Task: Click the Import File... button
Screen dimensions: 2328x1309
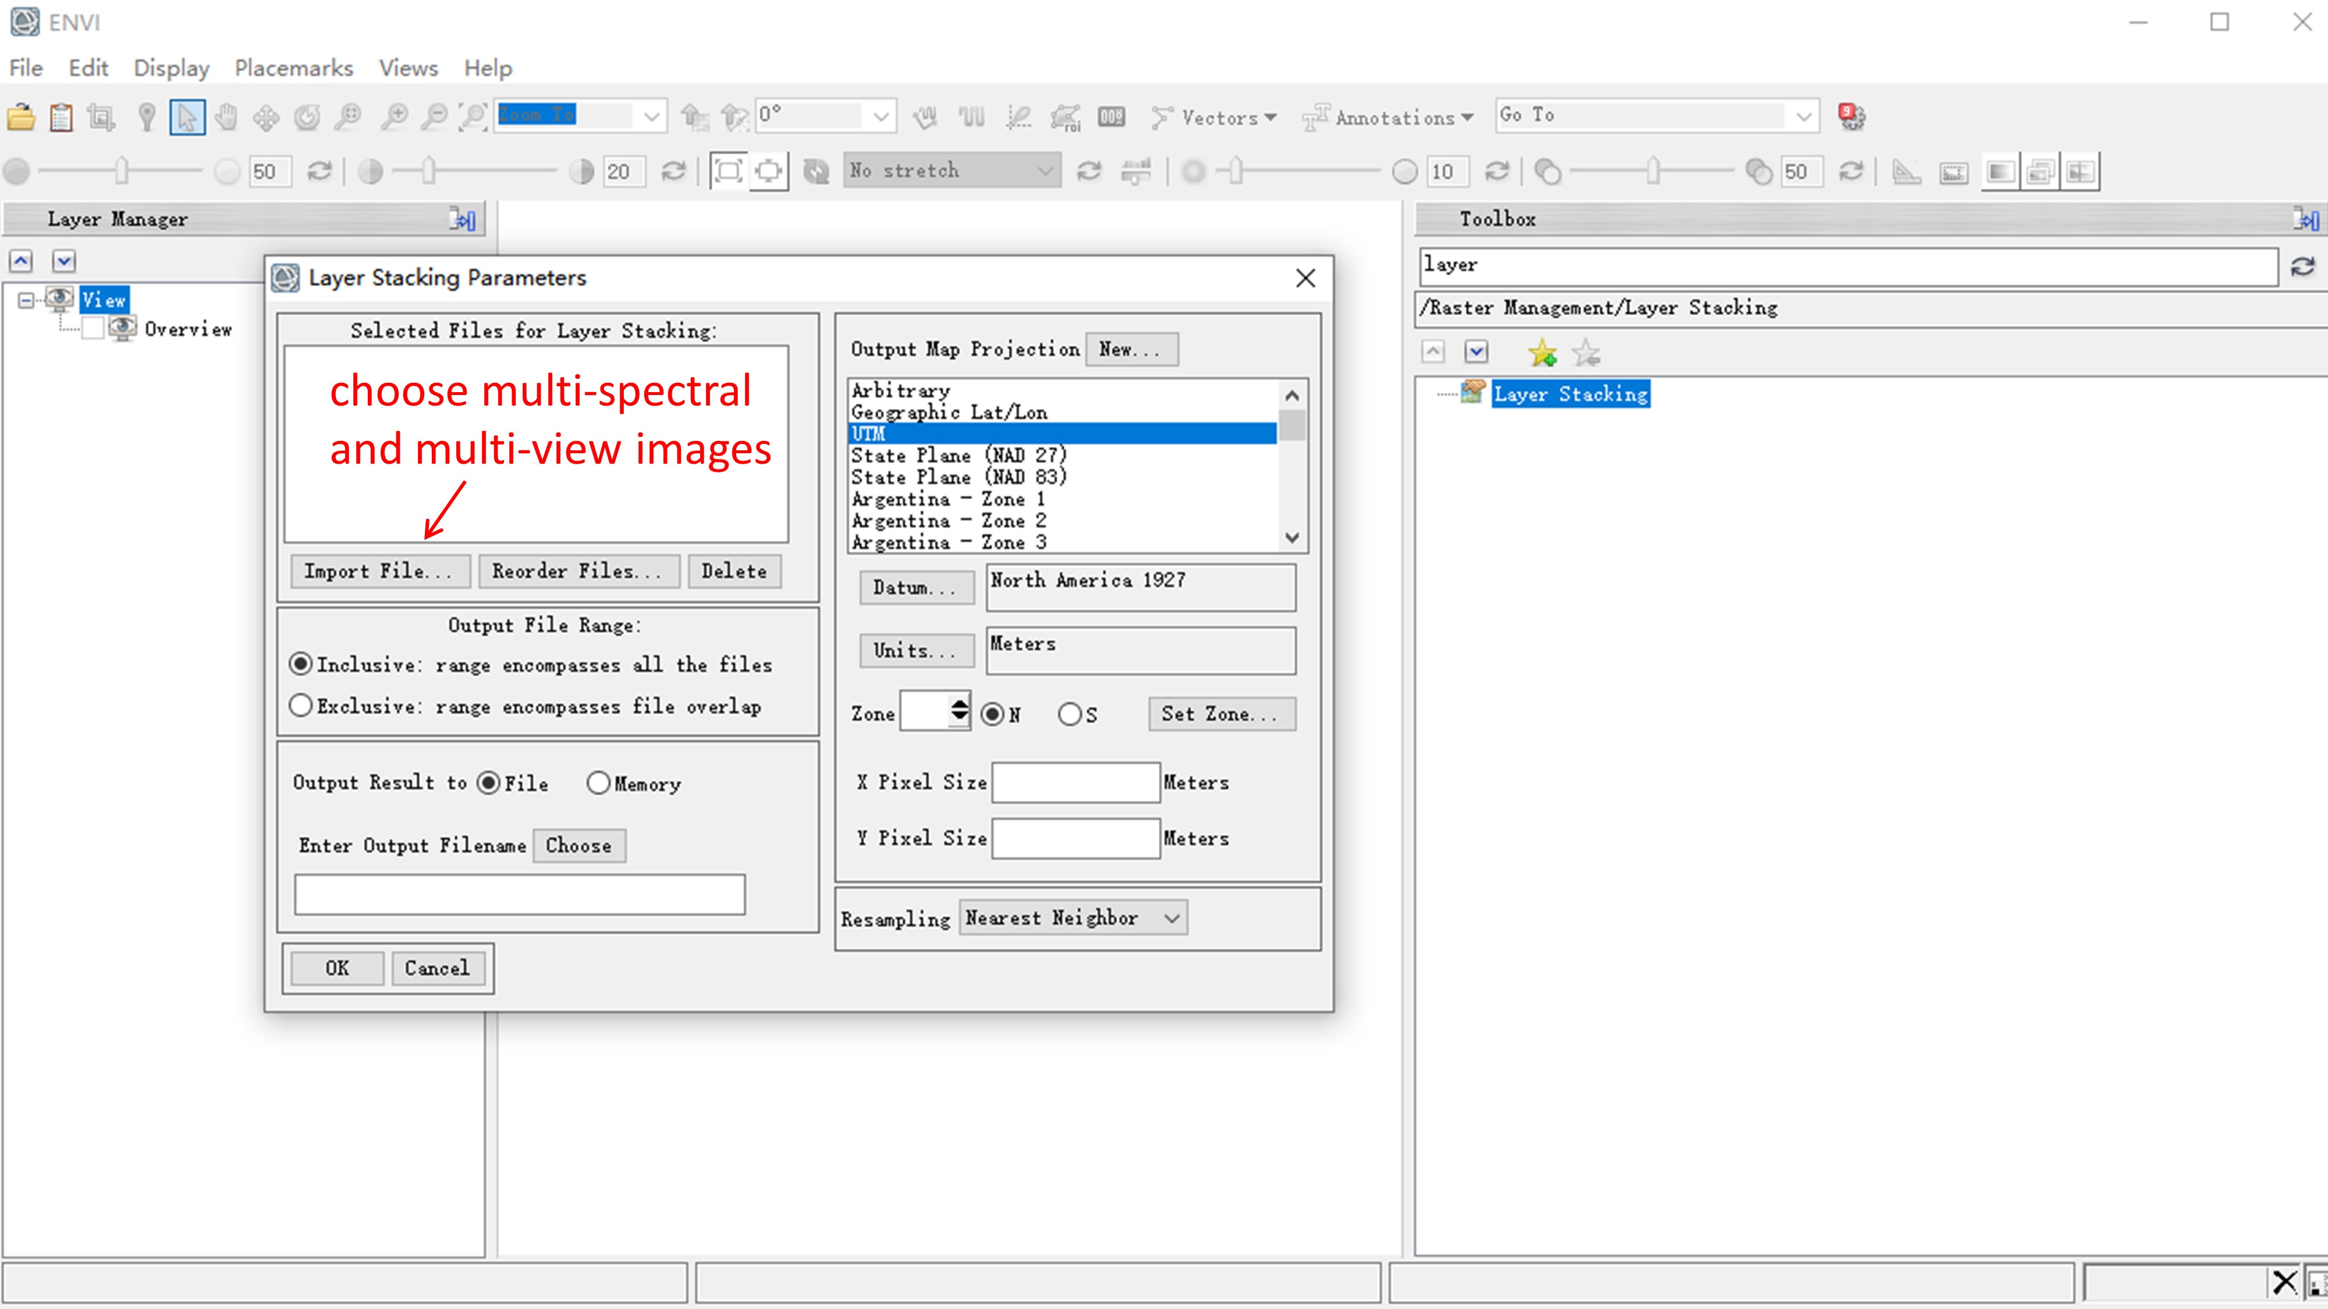Action: click(x=381, y=571)
